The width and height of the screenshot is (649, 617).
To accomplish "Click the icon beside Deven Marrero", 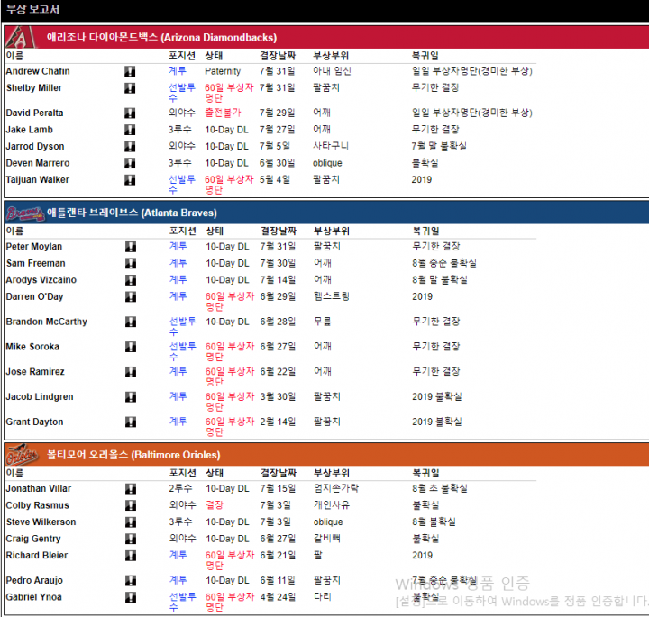I will click(130, 163).
